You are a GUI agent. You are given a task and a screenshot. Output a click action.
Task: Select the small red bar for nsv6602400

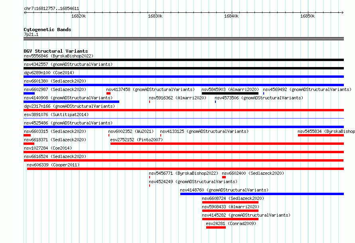coord(224,177)
